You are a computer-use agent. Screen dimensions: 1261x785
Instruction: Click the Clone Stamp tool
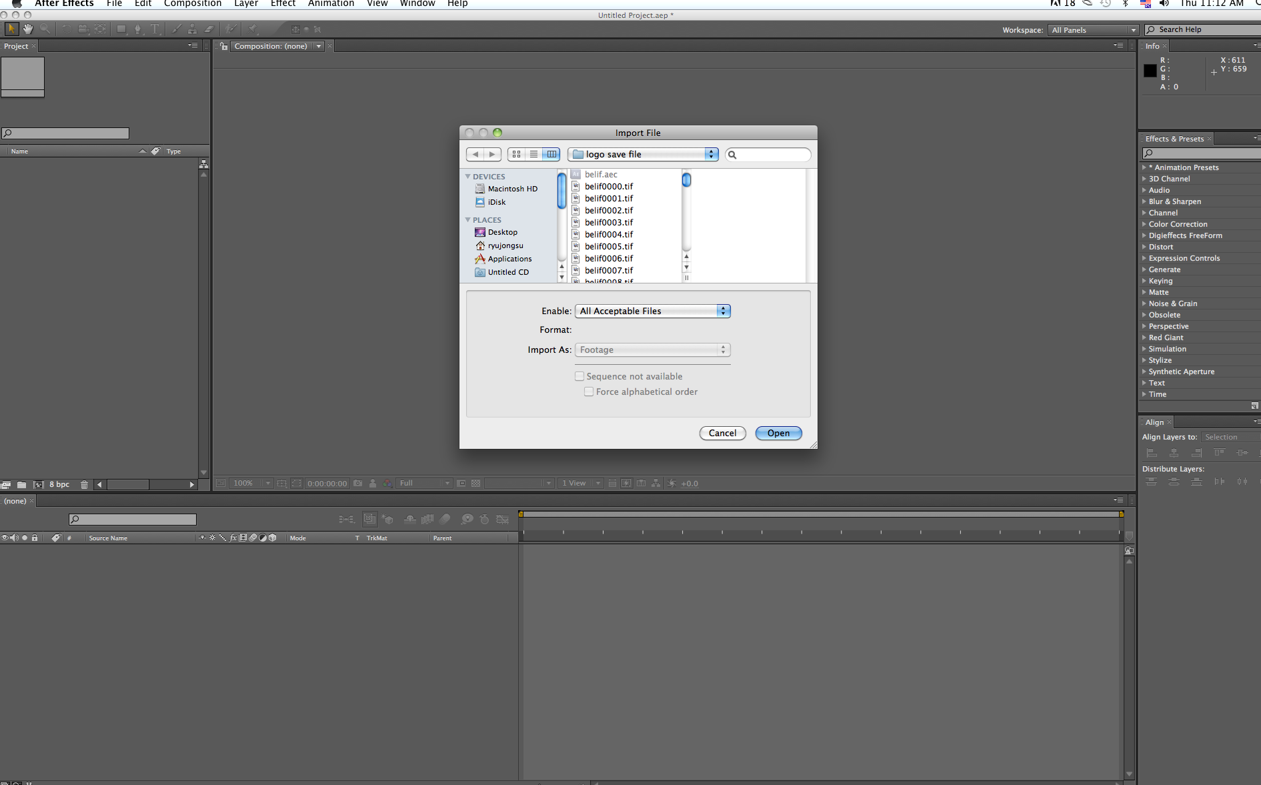(x=192, y=29)
